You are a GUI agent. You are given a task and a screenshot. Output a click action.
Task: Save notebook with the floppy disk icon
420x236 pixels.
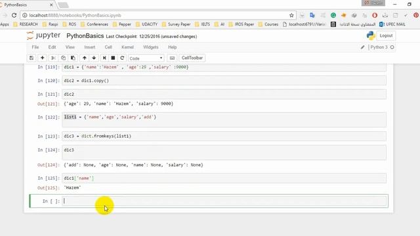pyautogui.click(x=31, y=58)
